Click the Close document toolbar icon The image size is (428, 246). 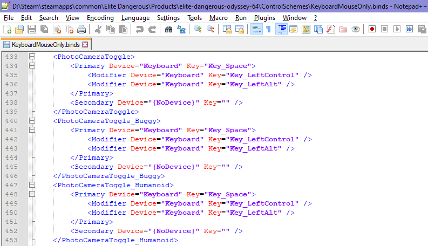57,29
